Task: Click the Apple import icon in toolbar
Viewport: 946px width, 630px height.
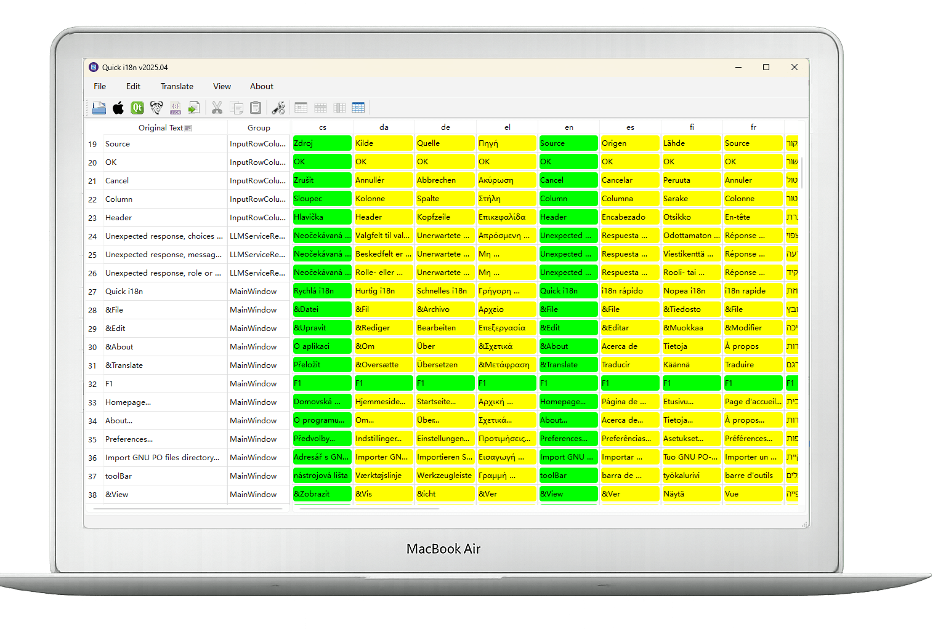Action: [x=118, y=108]
